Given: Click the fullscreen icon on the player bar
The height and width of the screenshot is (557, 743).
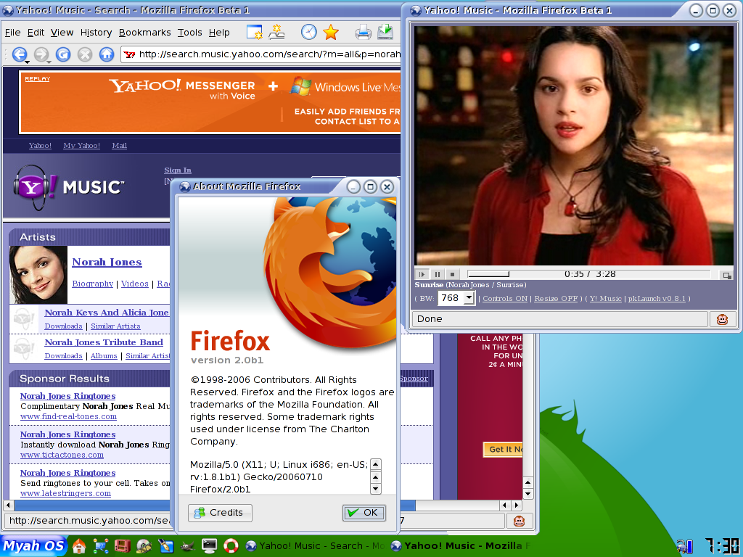Looking at the screenshot, I should tap(726, 275).
